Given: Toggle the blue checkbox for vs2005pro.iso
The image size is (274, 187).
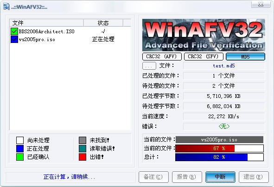Looking at the screenshot, I should [x=14, y=39].
